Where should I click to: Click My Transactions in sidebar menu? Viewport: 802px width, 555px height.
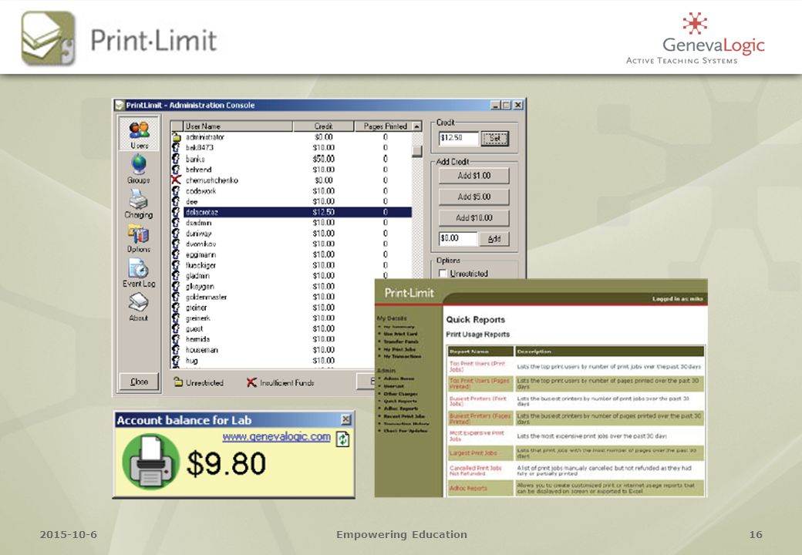pyautogui.click(x=402, y=356)
